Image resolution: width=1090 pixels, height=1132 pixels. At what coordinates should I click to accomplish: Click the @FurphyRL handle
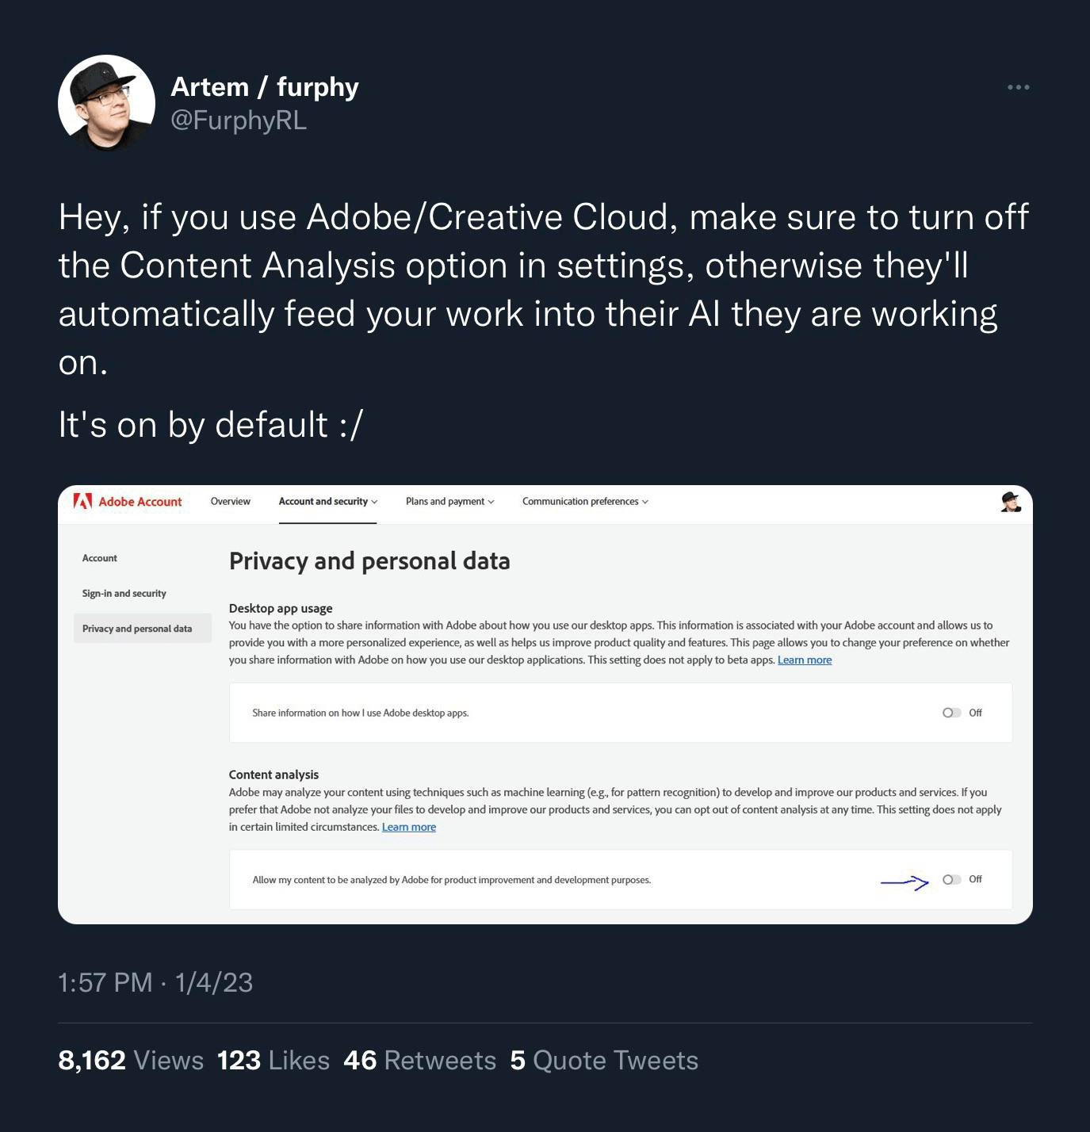pyautogui.click(x=239, y=121)
